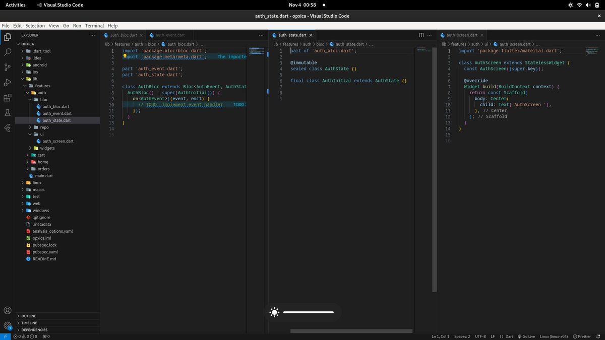Image resolution: width=605 pixels, height=340 pixels.
Task: Open the GNOME Activities overview
Action: pos(16,5)
